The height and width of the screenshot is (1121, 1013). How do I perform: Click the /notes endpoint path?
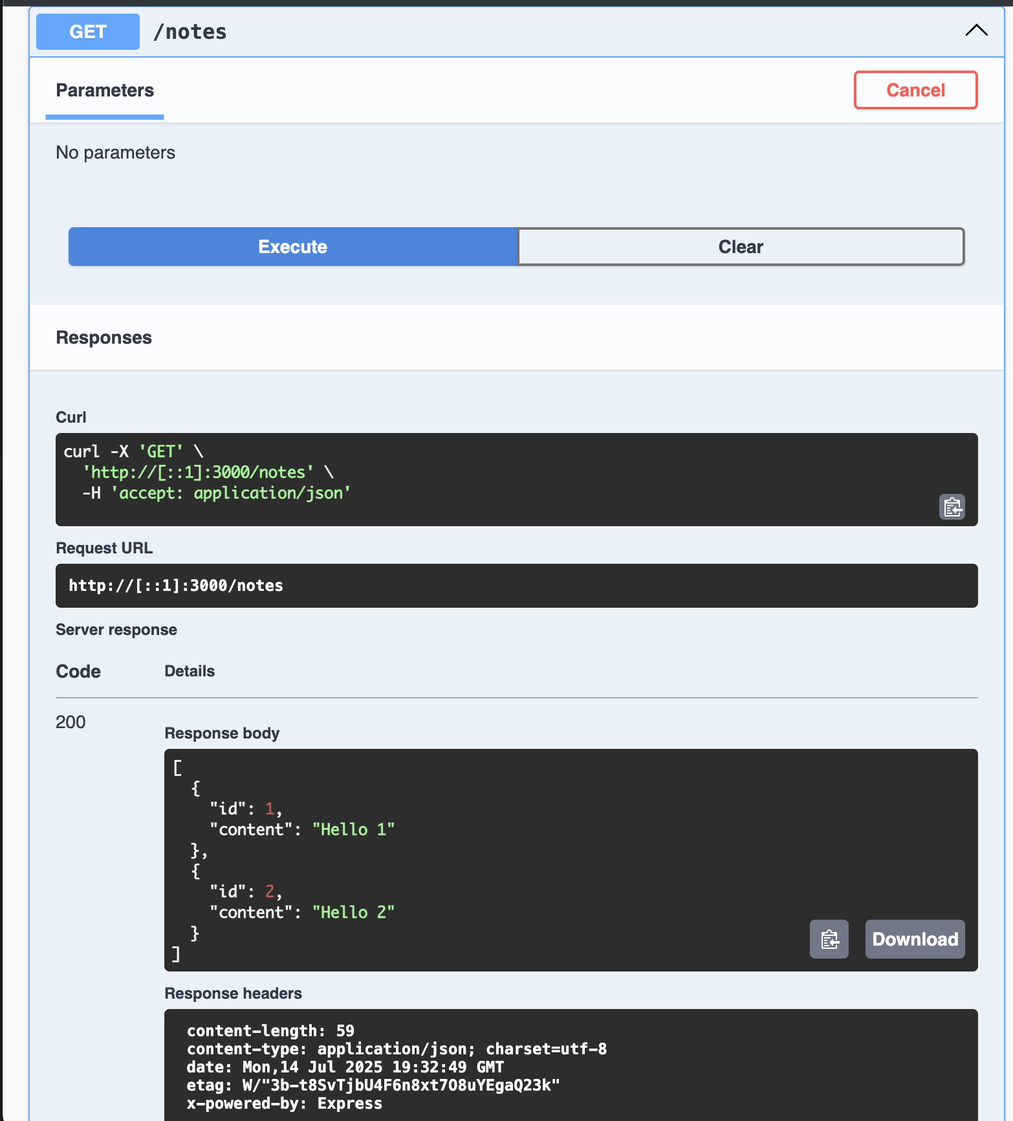point(190,32)
